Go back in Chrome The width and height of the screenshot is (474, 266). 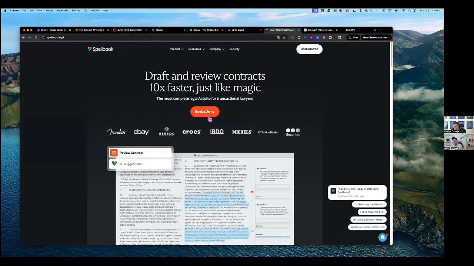coord(23,37)
